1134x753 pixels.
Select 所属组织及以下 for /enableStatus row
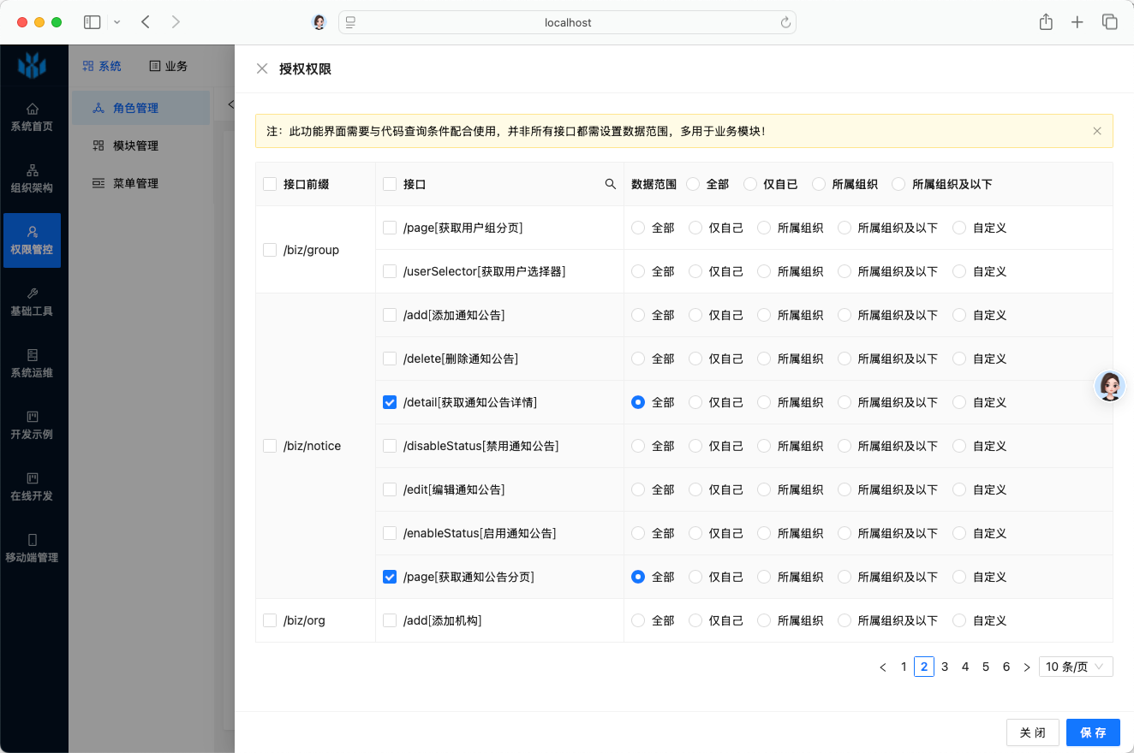point(845,533)
